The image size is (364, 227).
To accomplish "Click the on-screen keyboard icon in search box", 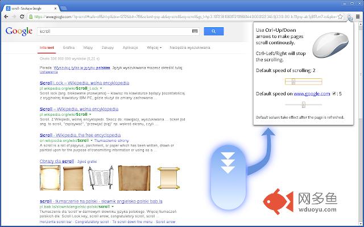I will pyautogui.click(x=195, y=31).
